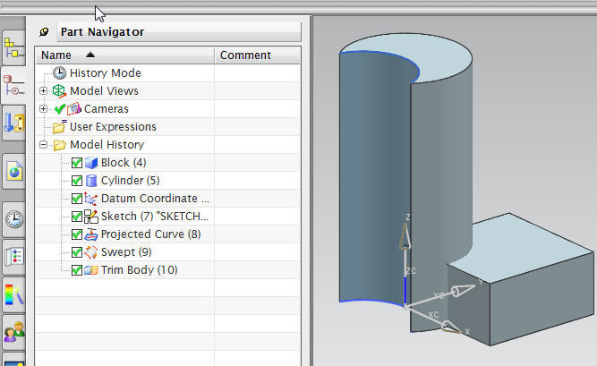This screenshot has height=366, width=597.
Task: Uncheck the Block (4) feature checkbox
Action: pos(77,163)
